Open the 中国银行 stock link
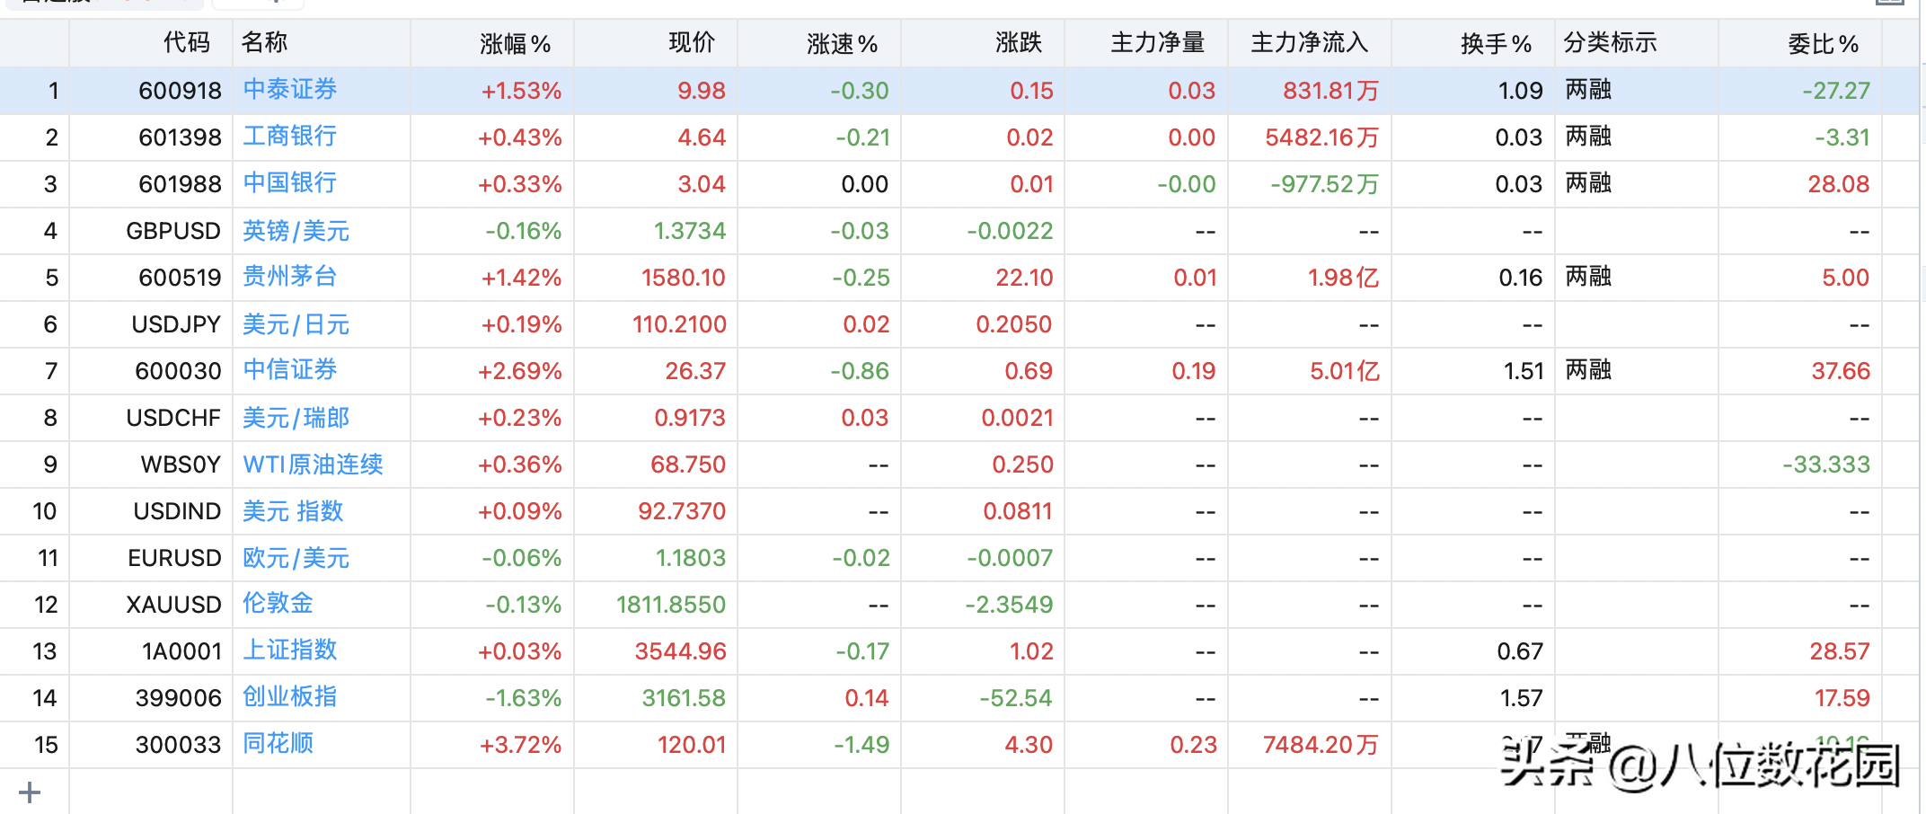 tap(290, 183)
